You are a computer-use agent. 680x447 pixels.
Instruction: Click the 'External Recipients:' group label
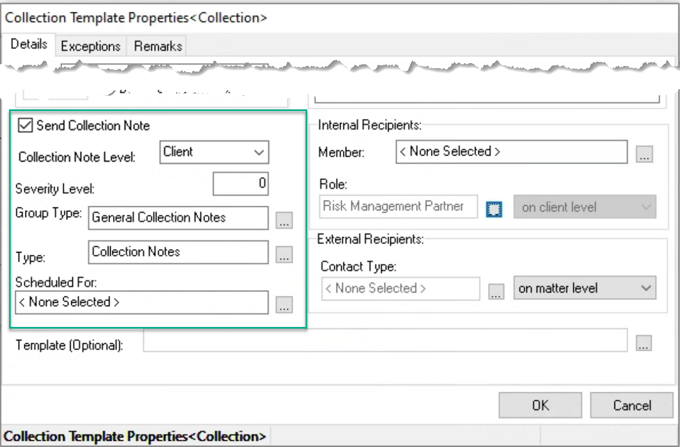click(x=370, y=239)
